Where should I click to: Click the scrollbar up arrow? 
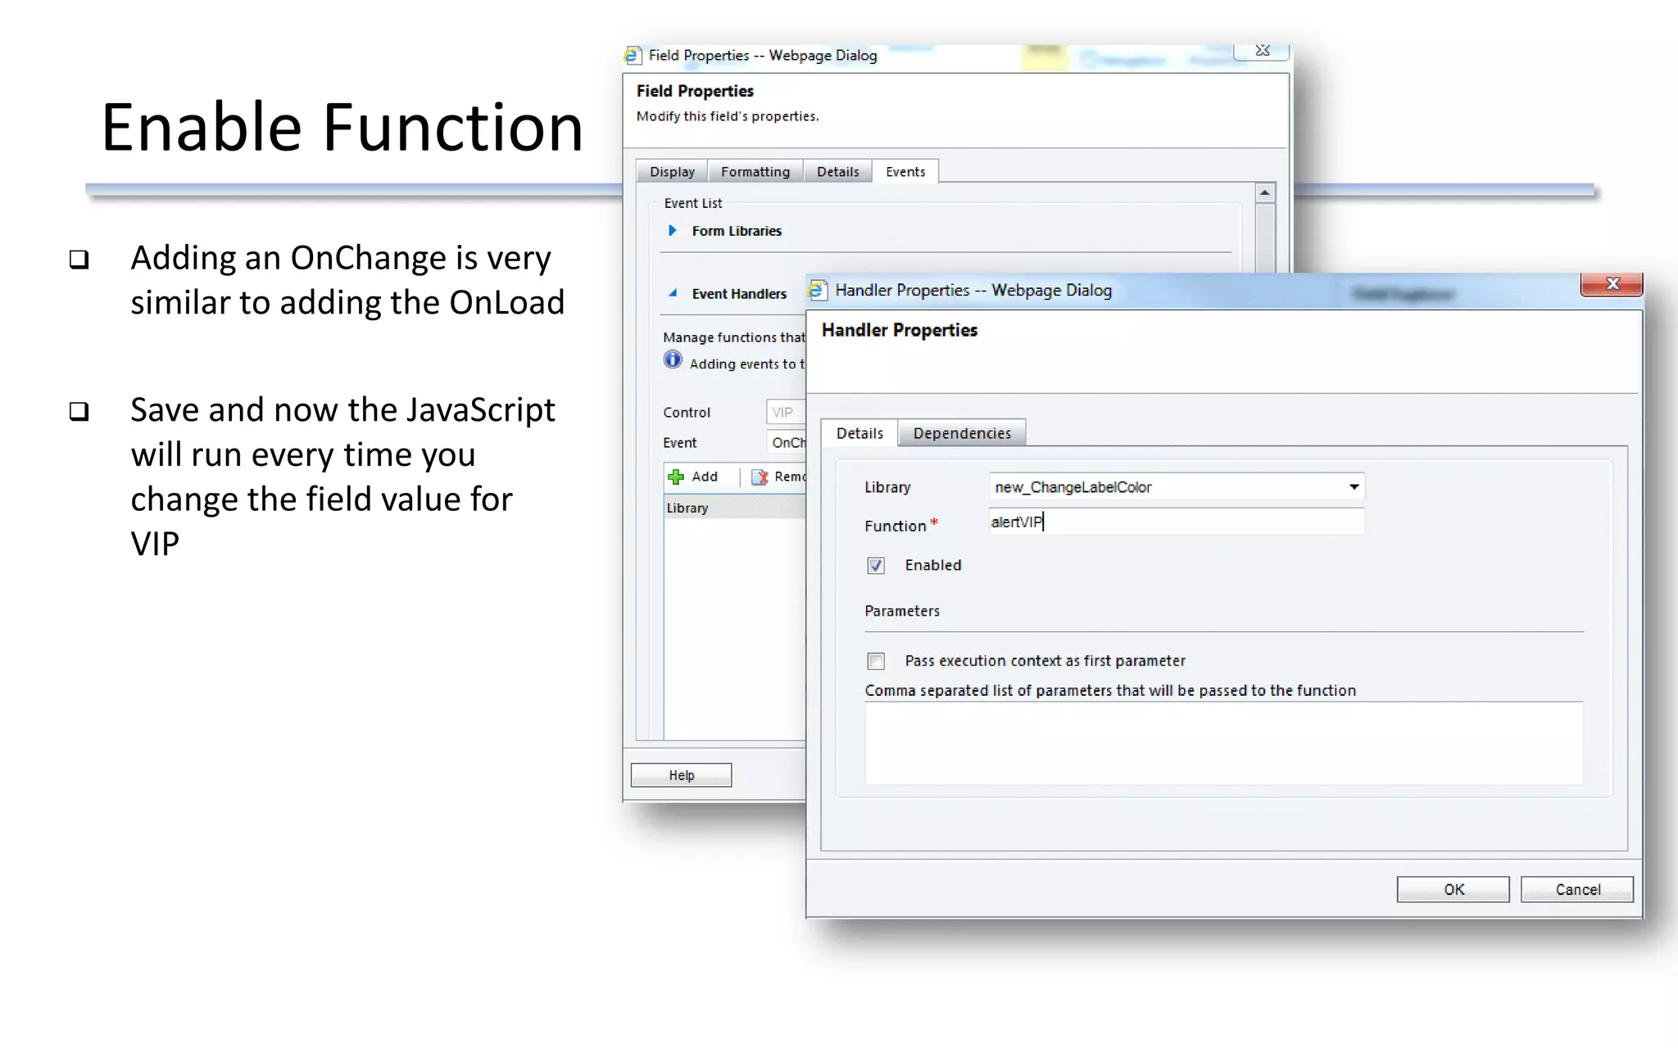tap(1264, 193)
